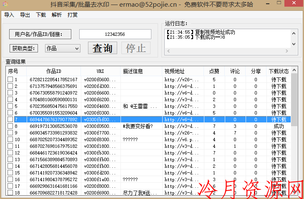Image resolution: width=304 pixels, height=199 pixels.
Task: Click the URI column header
Action: click(x=100, y=71)
